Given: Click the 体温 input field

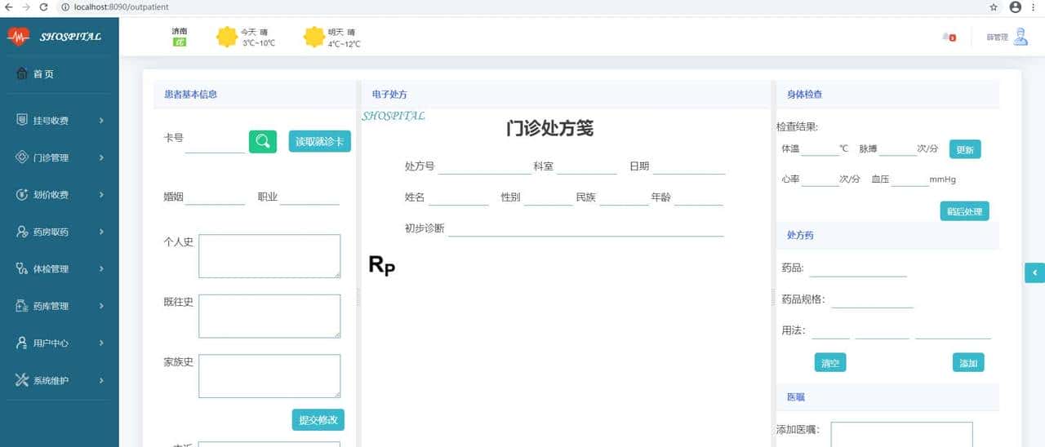Looking at the screenshot, I should pyautogui.click(x=821, y=148).
